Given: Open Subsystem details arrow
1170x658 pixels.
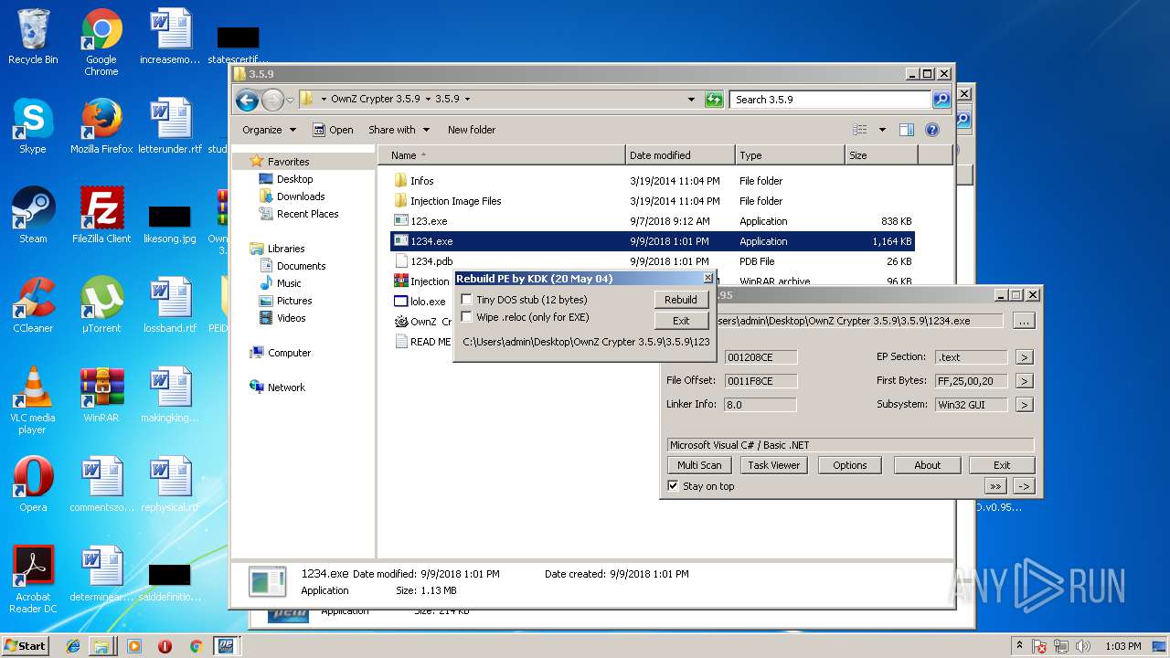Looking at the screenshot, I should tap(1025, 405).
